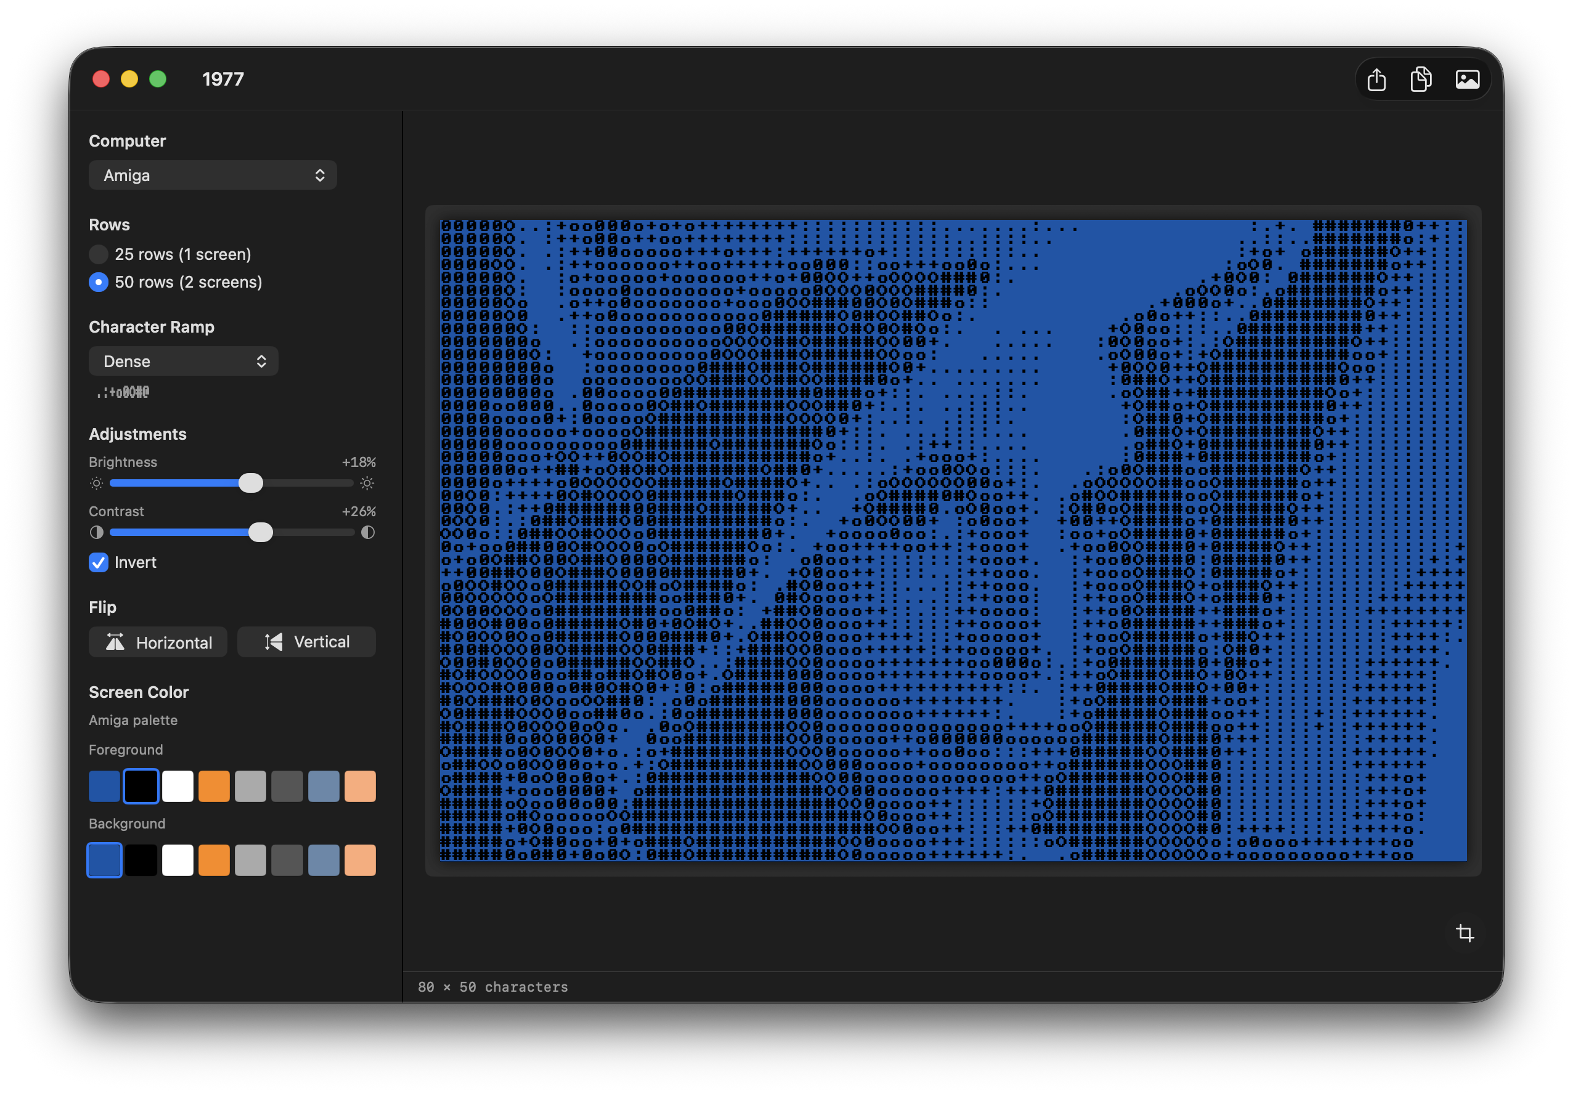
Task: Choose peach Background swatch
Action: pyautogui.click(x=361, y=860)
